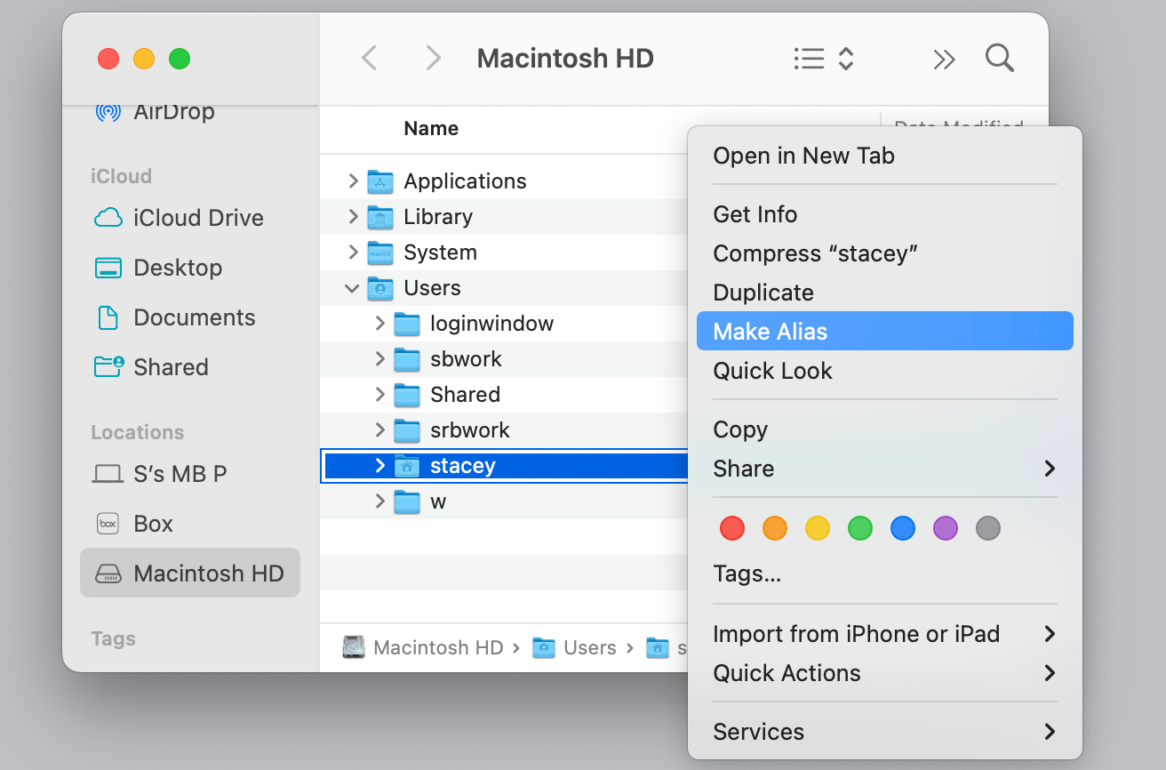Click the Users folder icon in path bar
This screenshot has height=770, width=1166.
544,647
